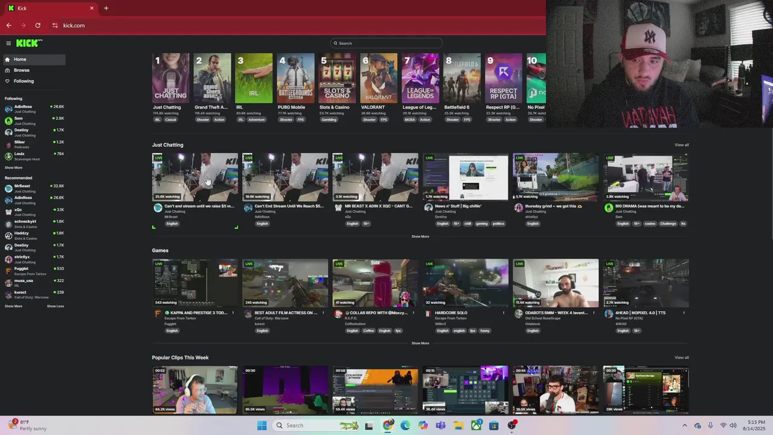Open the Just Chatting section heading
Image resolution: width=773 pixels, height=435 pixels.
pyautogui.click(x=167, y=145)
